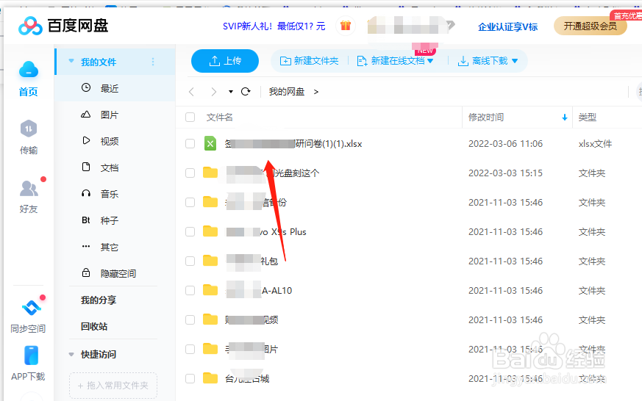Click the green xlsx file icon
This screenshot has width=642, height=401.
(x=210, y=143)
